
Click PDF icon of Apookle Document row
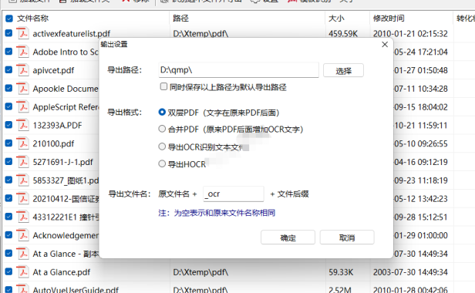pyautogui.click(x=22, y=89)
